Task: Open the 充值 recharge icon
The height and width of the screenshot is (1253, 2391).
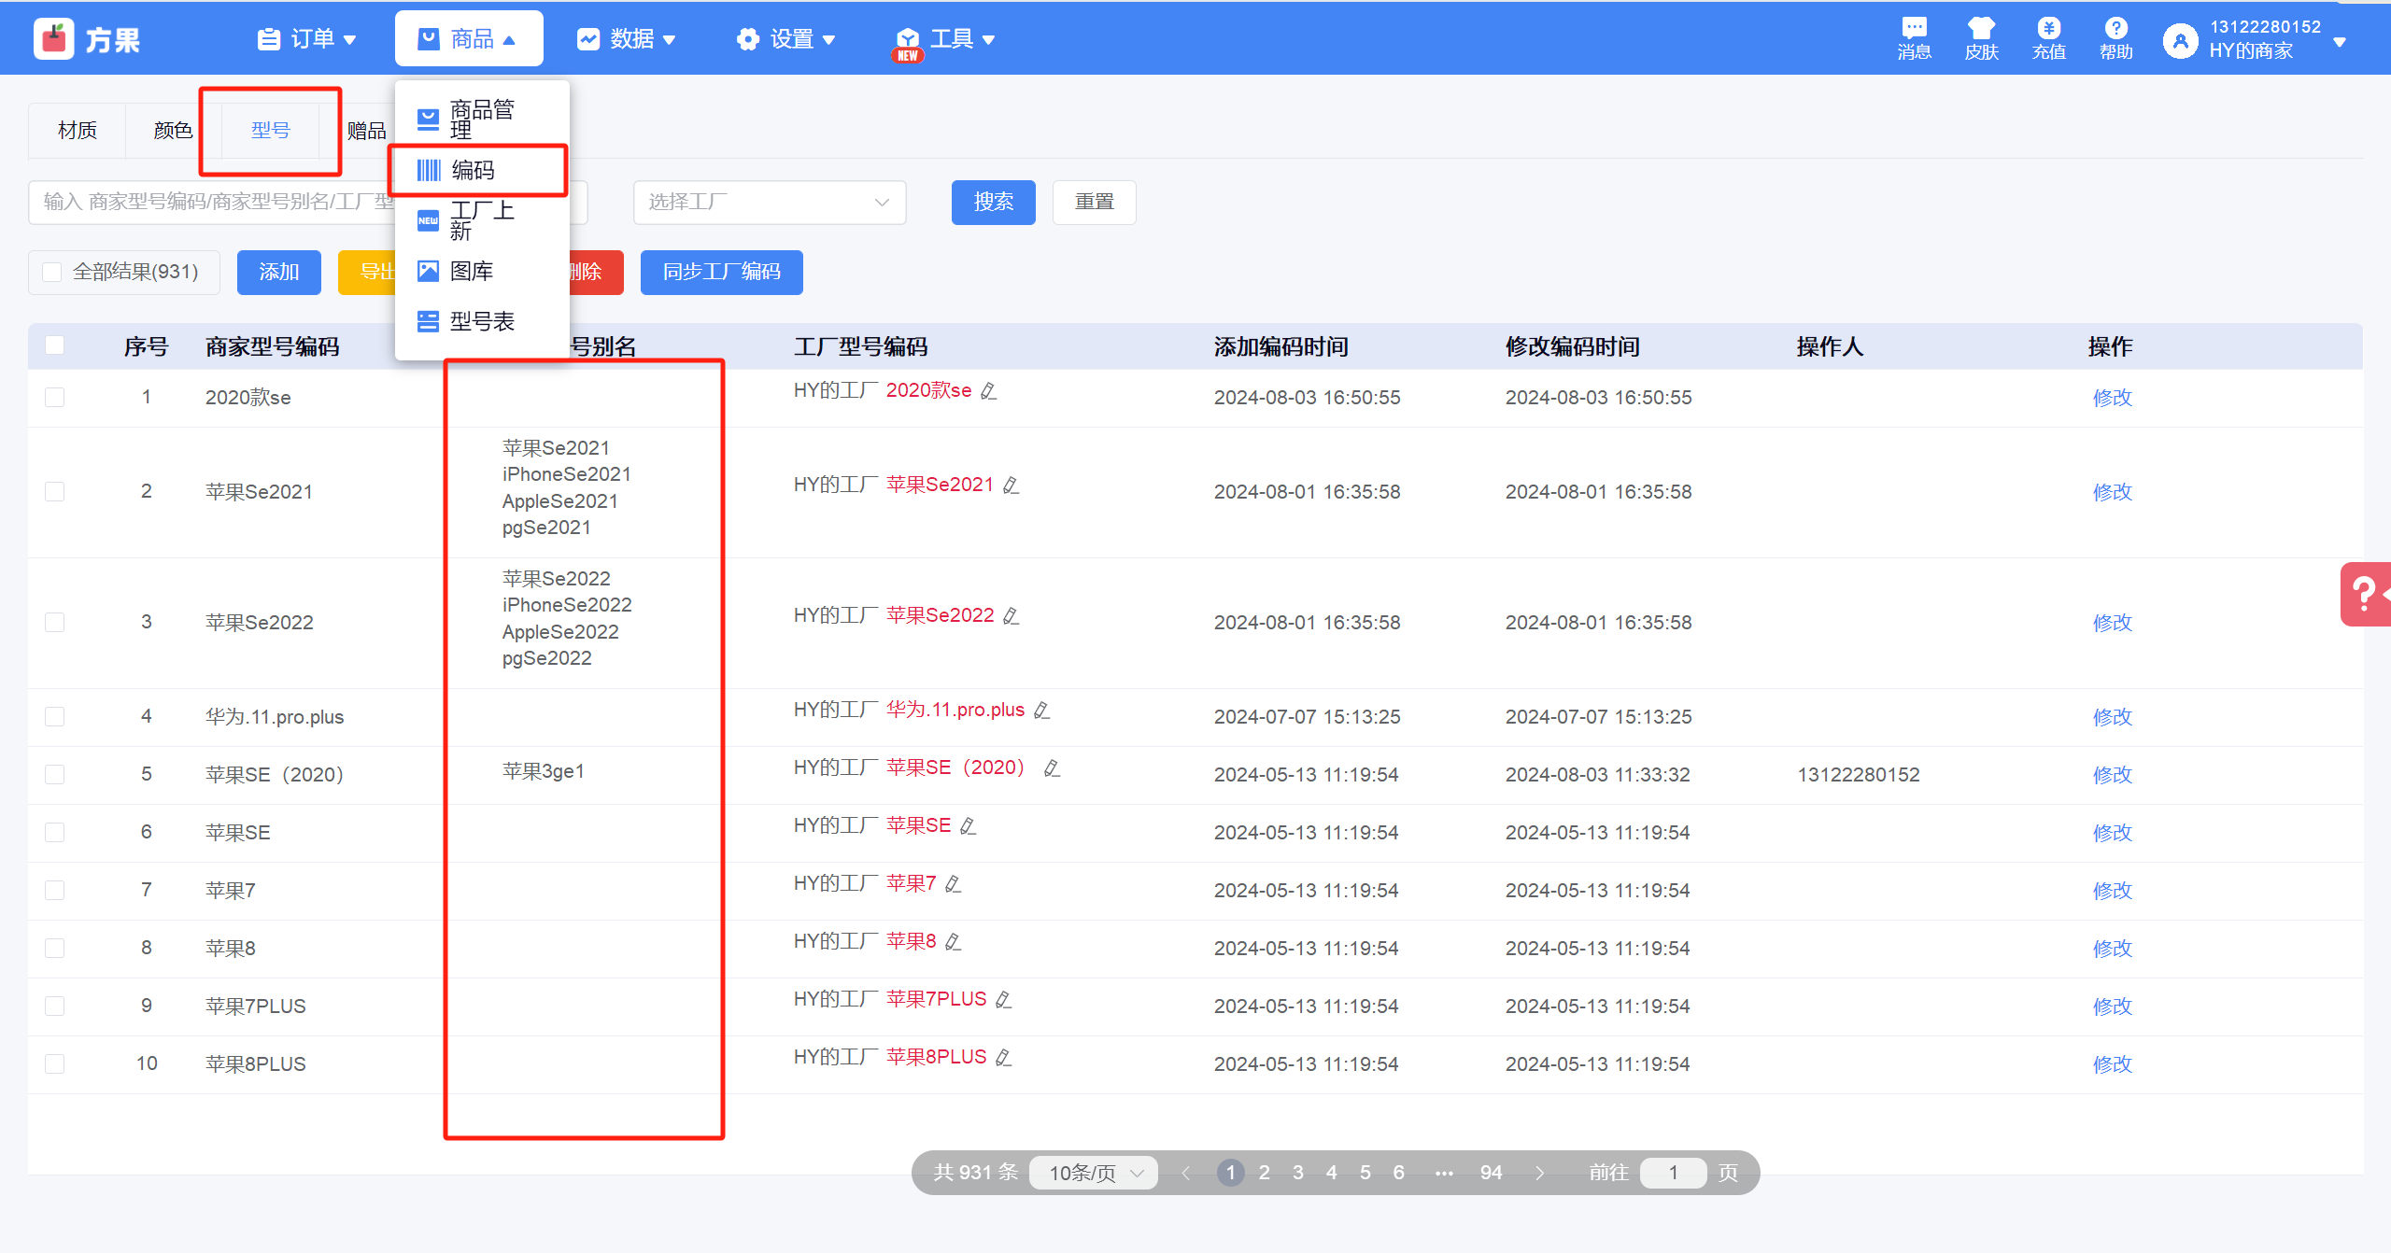Action: point(2048,28)
